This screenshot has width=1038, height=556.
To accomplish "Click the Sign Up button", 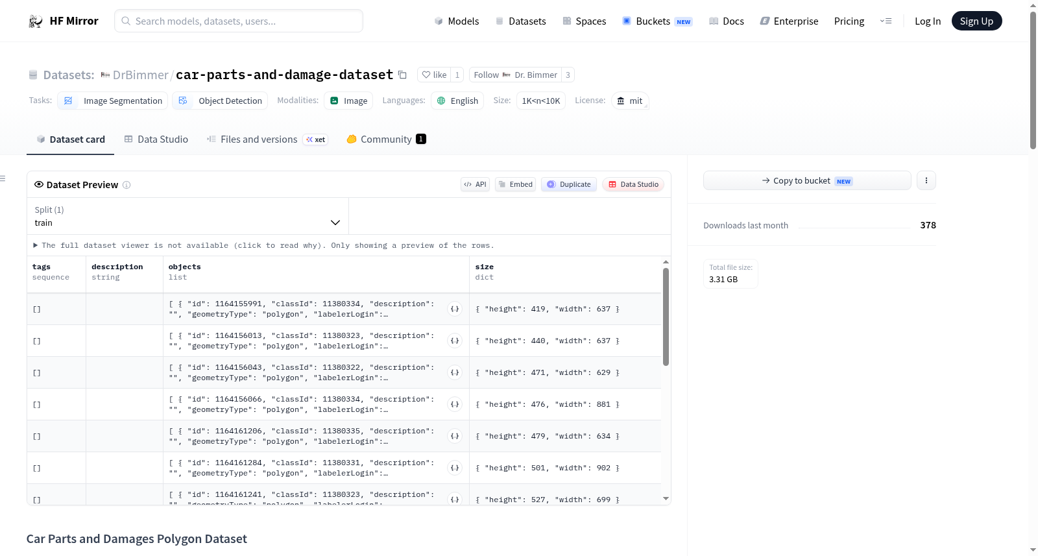I will point(976,21).
